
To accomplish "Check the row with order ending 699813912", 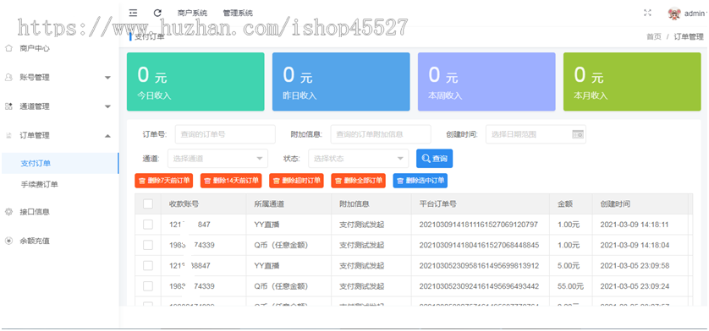I will click(148, 265).
